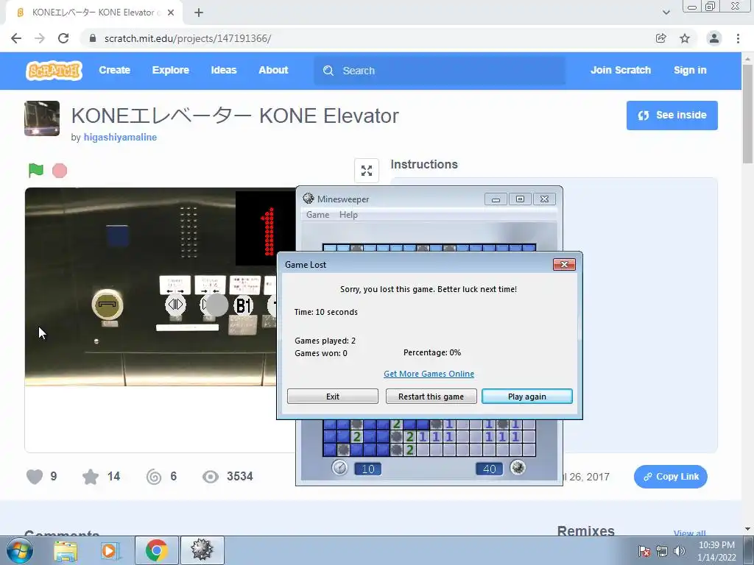Click the network tray icon

point(662,551)
